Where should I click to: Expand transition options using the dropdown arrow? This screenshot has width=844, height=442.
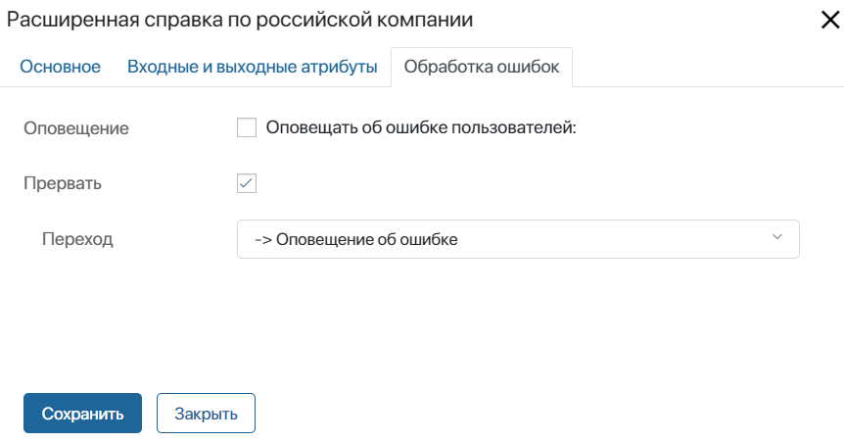click(x=776, y=237)
